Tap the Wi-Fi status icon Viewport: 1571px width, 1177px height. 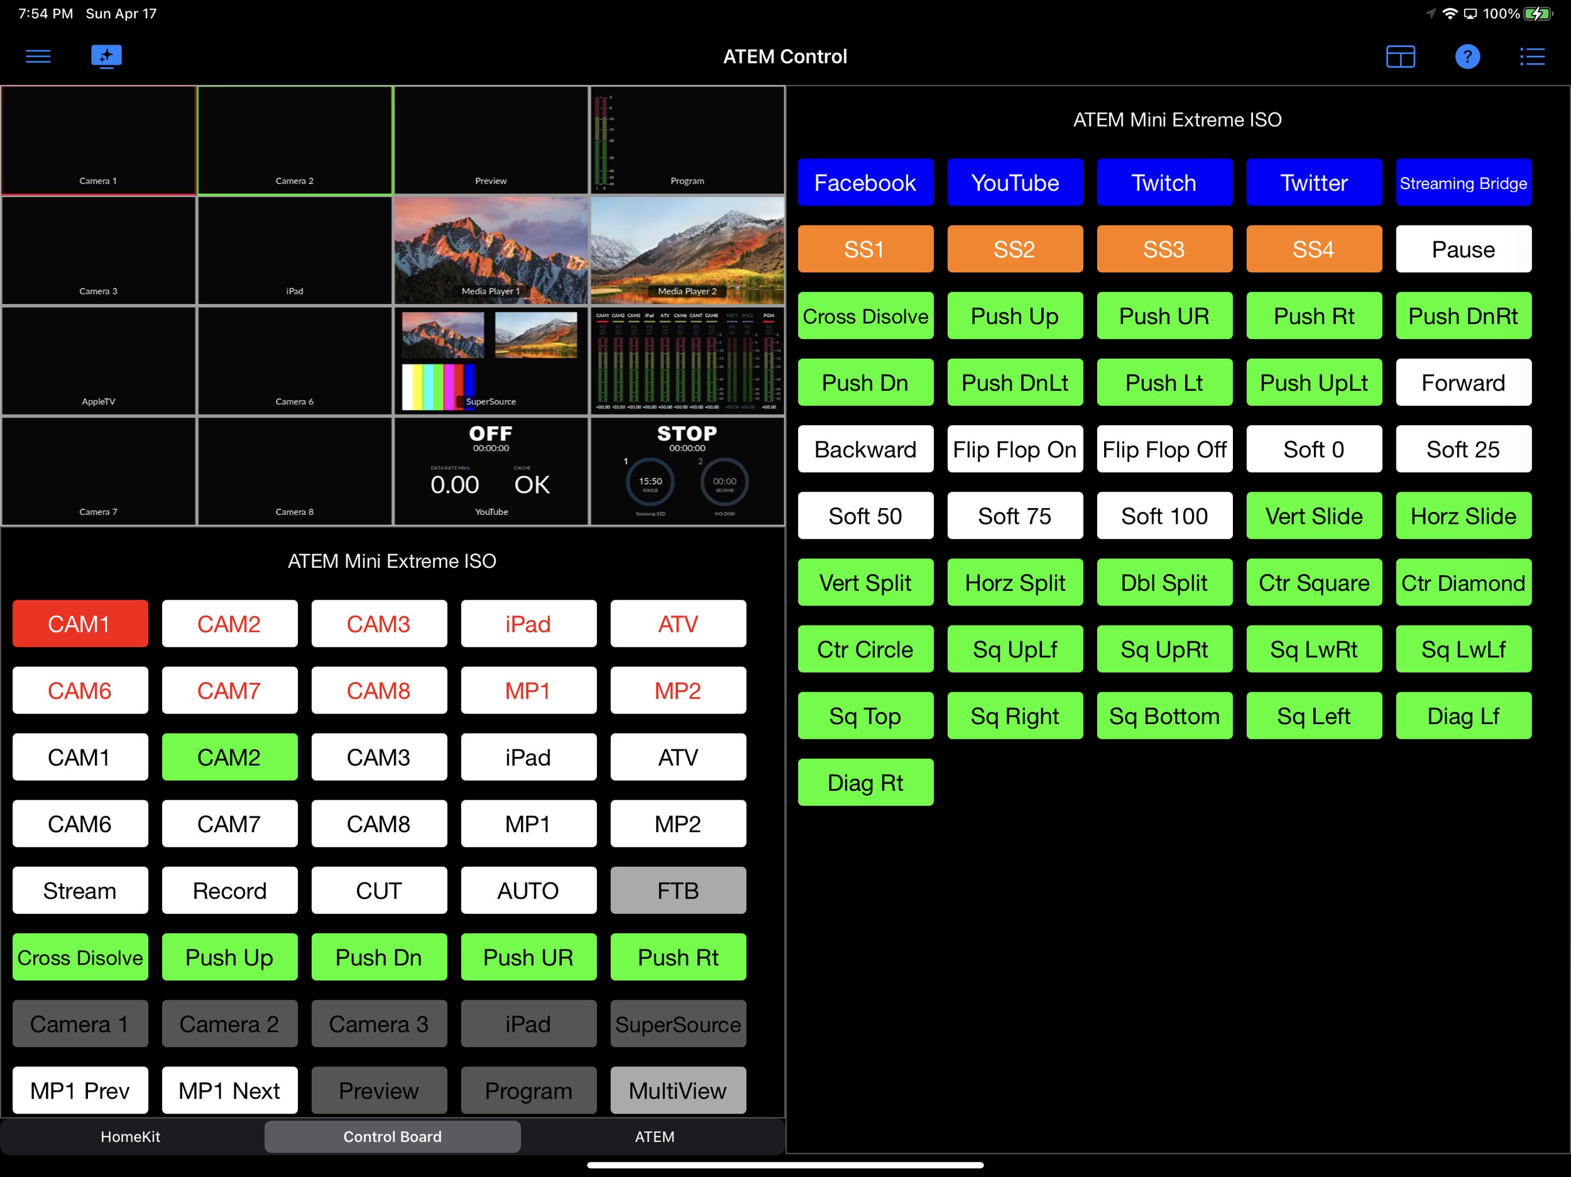pyautogui.click(x=1450, y=13)
